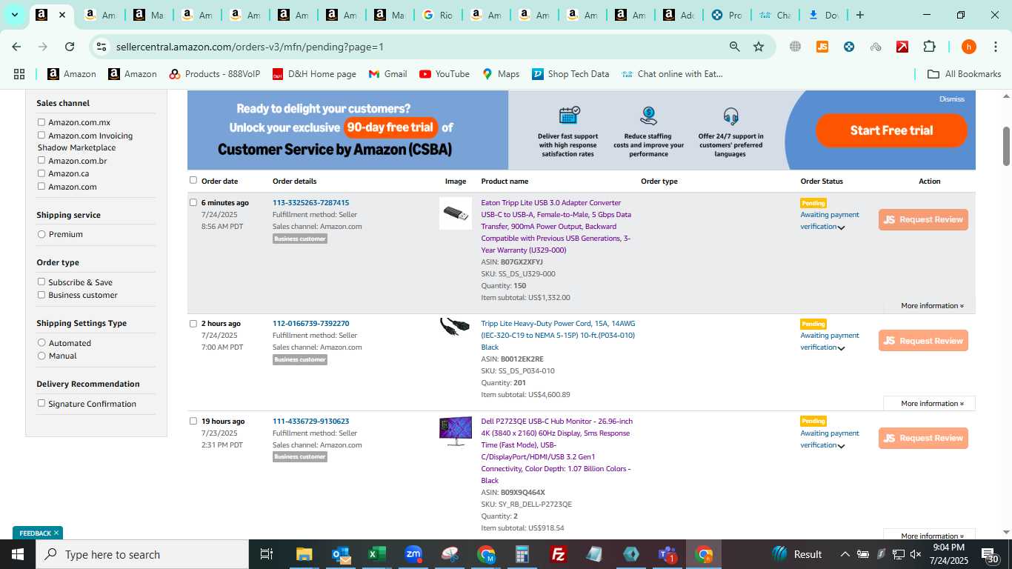Click Start Free trial button
The height and width of the screenshot is (569, 1012).
891,130
